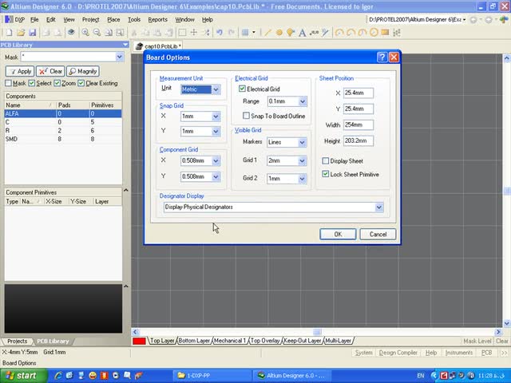This screenshot has height=383, width=511.
Task: Click the Sheet Position Width field
Action: (358, 125)
